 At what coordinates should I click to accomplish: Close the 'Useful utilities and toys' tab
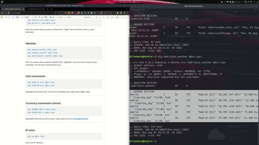coord(23,9)
